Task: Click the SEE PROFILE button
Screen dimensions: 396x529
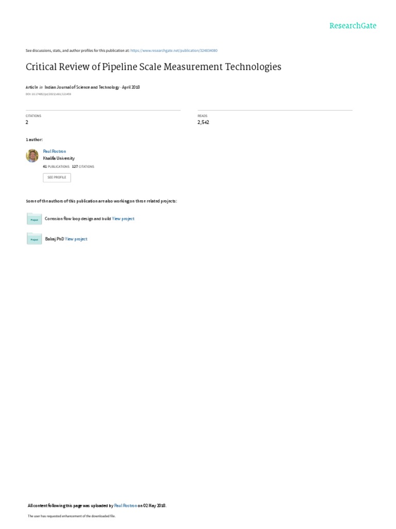Action: [x=57, y=178]
